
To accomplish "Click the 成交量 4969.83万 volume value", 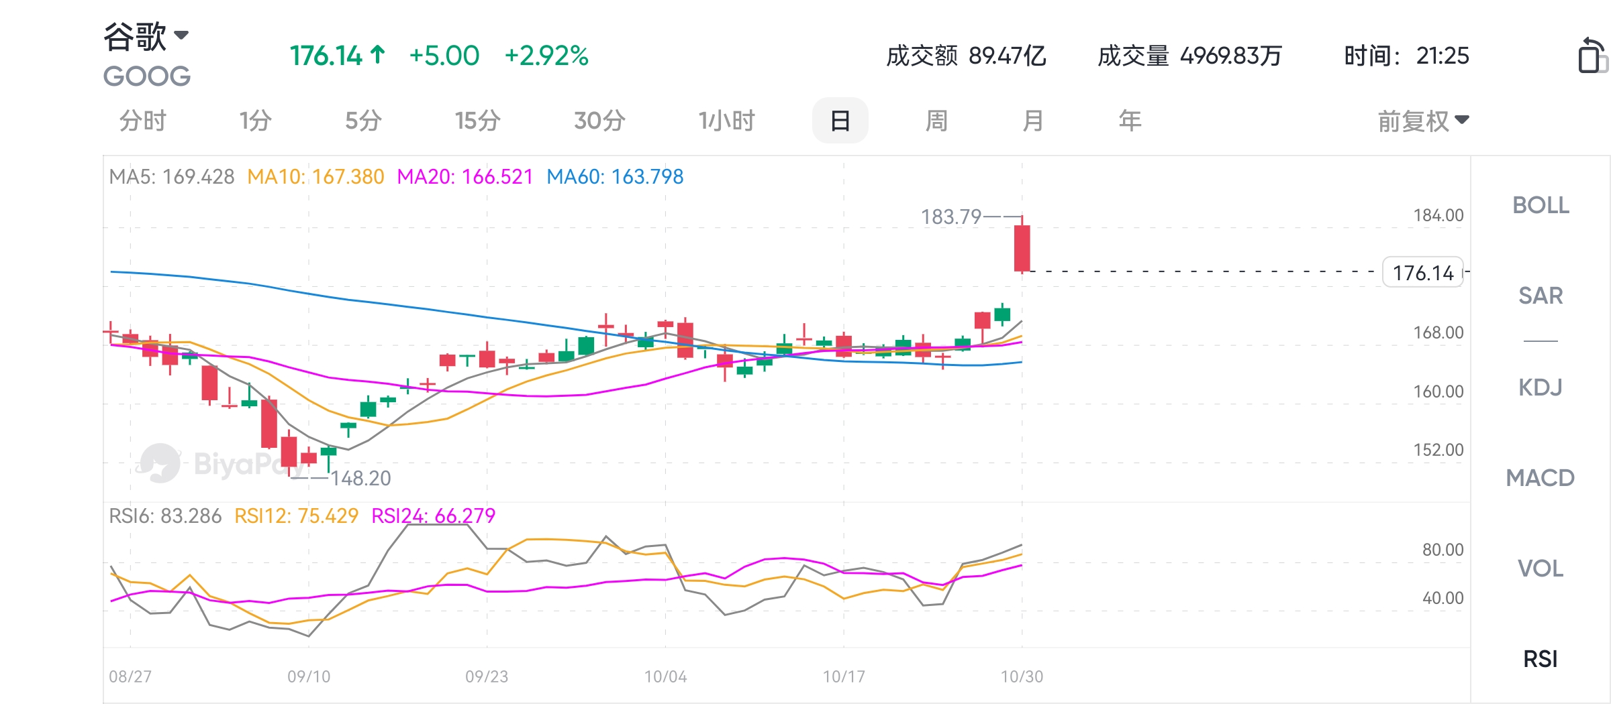I will (x=1189, y=56).
